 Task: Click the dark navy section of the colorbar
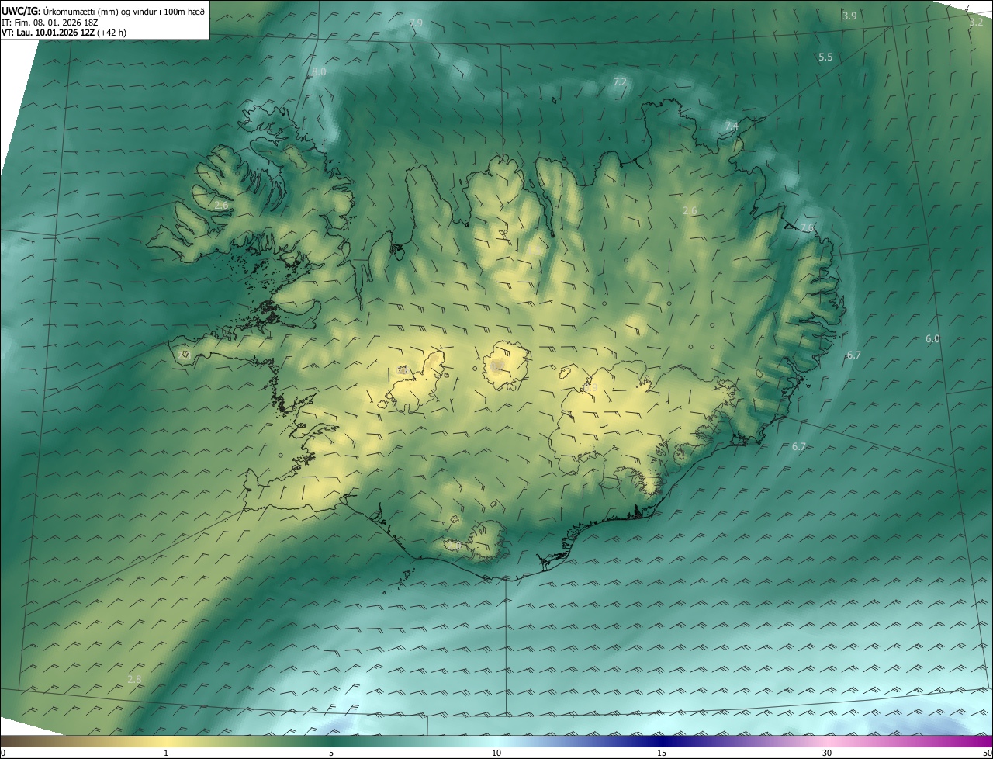tap(662, 741)
